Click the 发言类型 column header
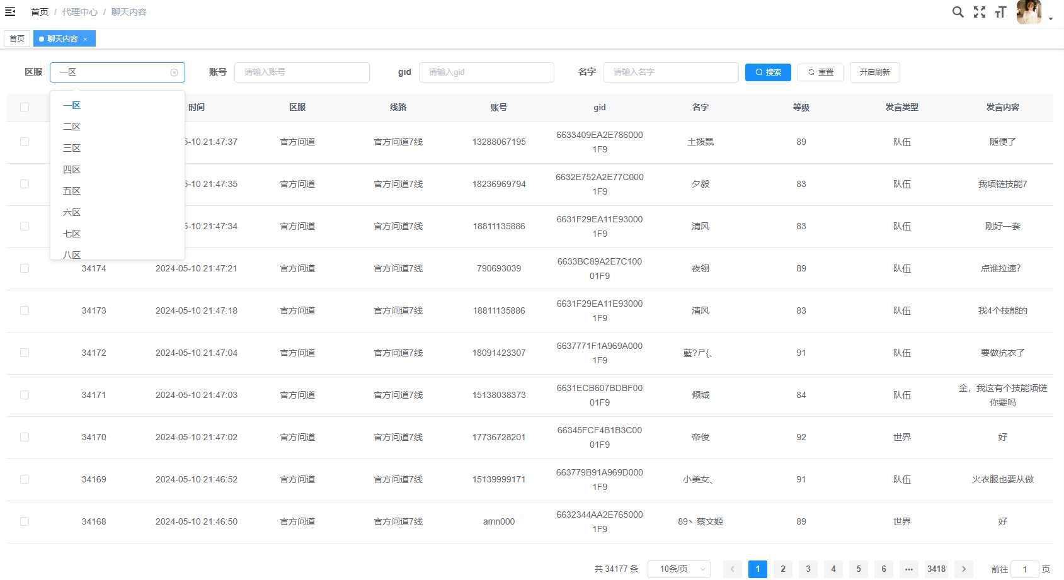 [902, 107]
